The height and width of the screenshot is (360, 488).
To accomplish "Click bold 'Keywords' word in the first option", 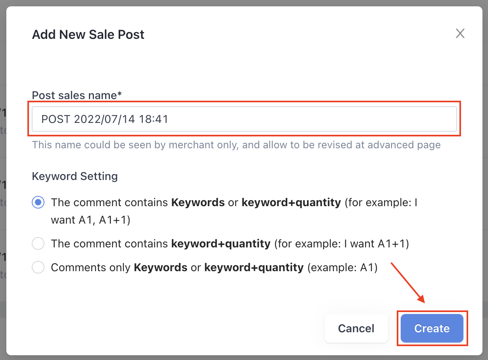I will (198, 203).
